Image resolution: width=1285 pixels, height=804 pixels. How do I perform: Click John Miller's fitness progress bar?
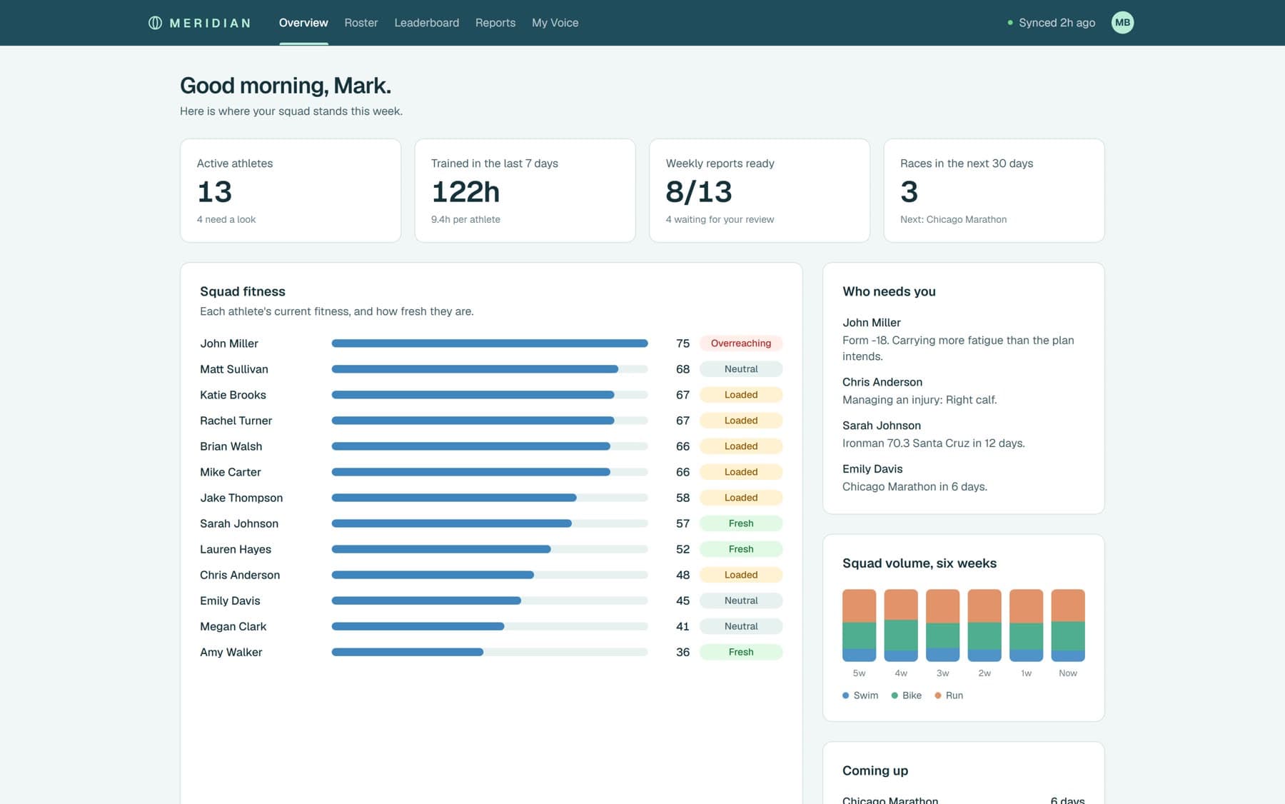(490, 343)
